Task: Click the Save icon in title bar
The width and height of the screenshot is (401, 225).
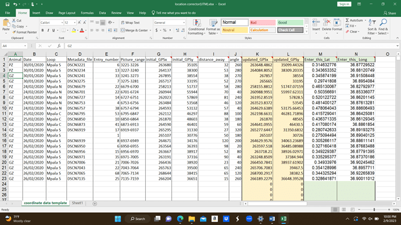Action: coord(8,4)
